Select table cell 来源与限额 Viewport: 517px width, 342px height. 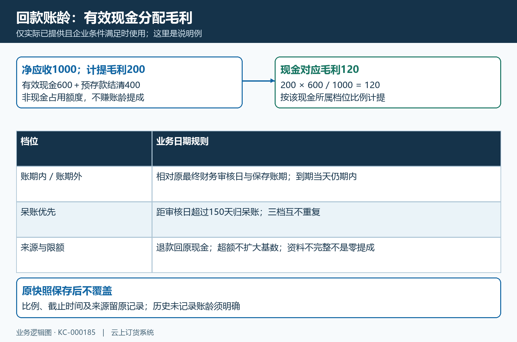(84, 255)
